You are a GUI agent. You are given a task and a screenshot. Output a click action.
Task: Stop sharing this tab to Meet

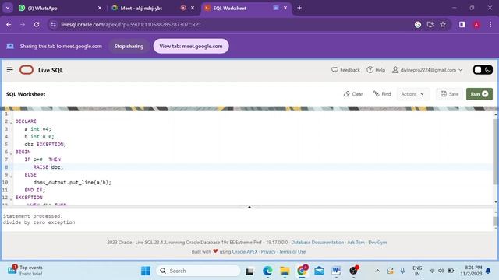(129, 47)
